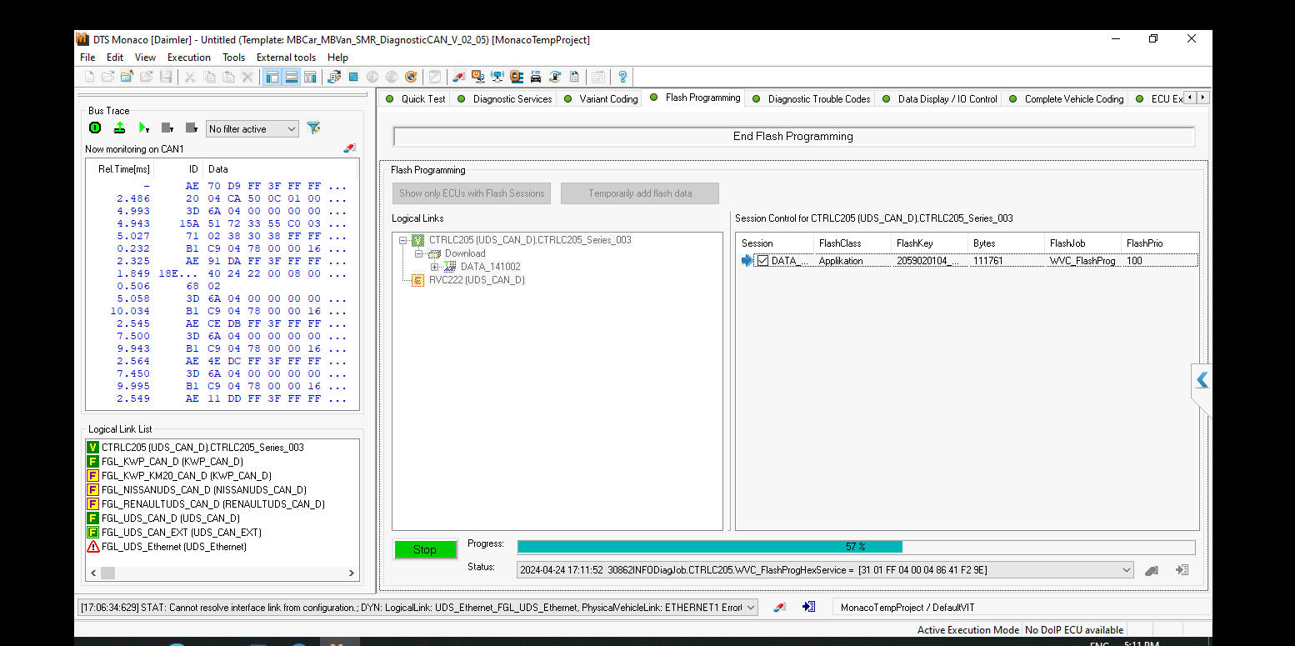Click the eraser icon above the bus trace
Image resolution: width=1295 pixels, height=646 pixels.
349,148
